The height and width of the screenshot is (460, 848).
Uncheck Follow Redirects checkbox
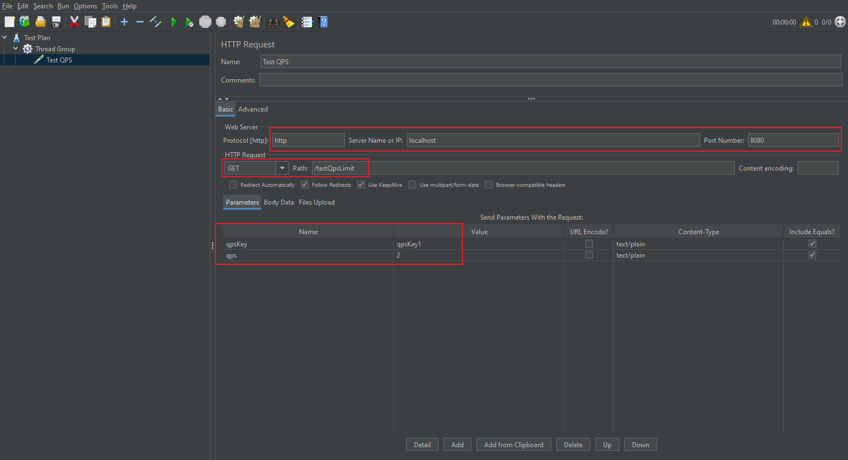[305, 185]
